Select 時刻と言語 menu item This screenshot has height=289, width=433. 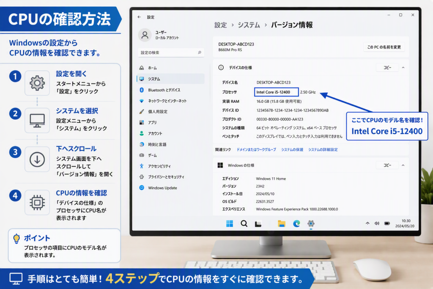point(171,144)
